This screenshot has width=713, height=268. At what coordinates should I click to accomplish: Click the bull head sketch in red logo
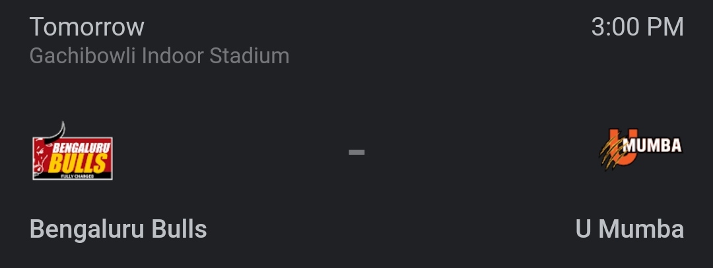pyautogui.click(x=42, y=157)
